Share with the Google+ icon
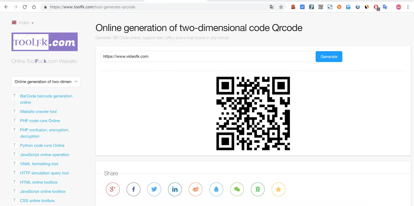 tap(112, 189)
